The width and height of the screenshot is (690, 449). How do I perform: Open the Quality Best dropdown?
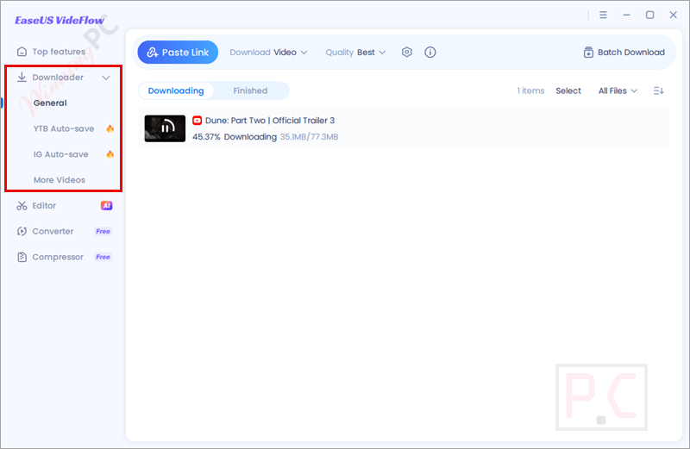355,53
